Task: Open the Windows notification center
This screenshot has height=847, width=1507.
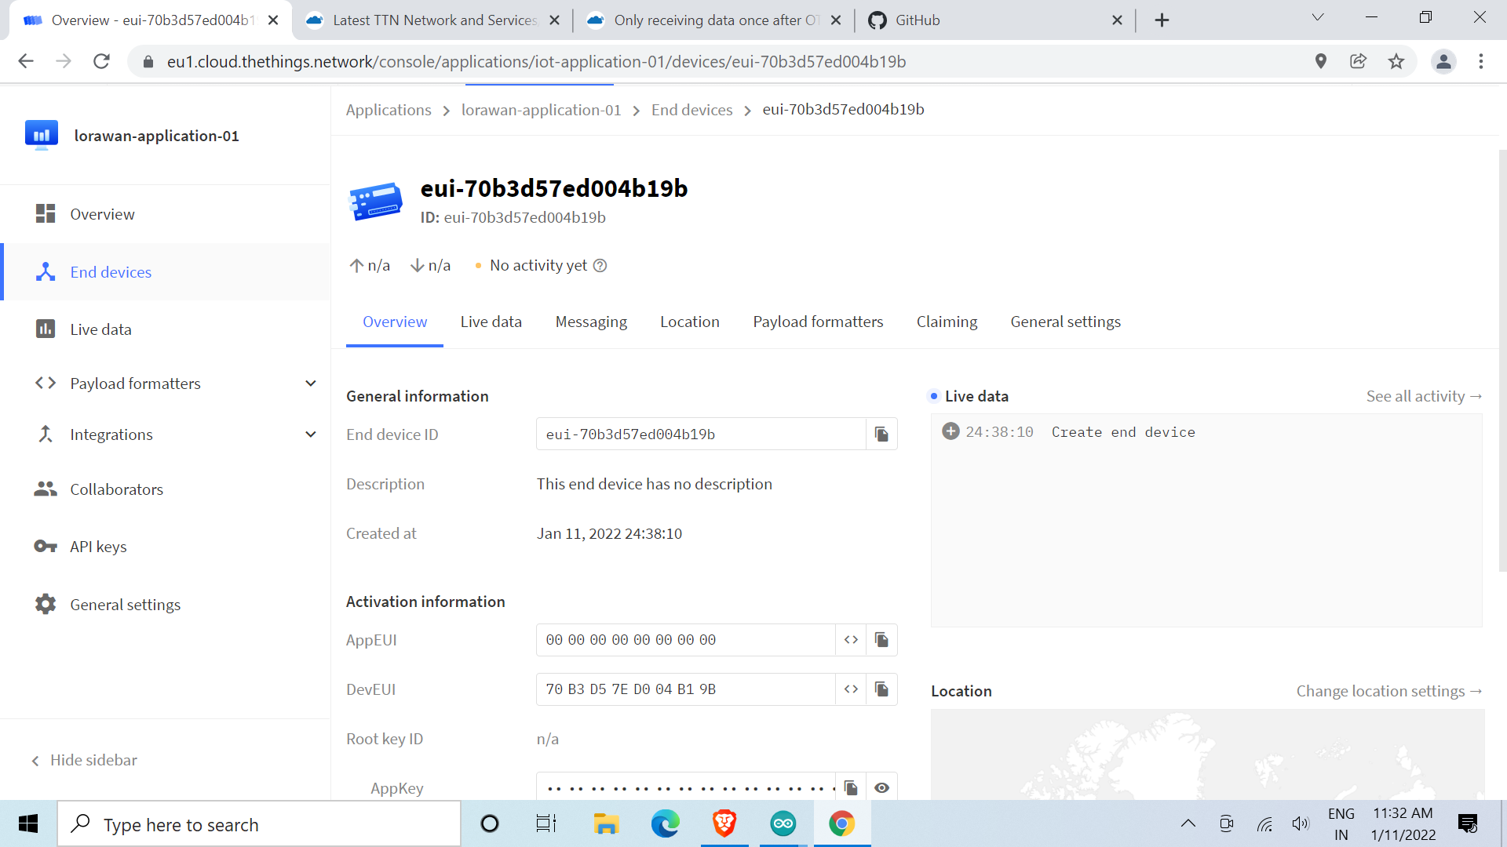Action: point(1467,823)
